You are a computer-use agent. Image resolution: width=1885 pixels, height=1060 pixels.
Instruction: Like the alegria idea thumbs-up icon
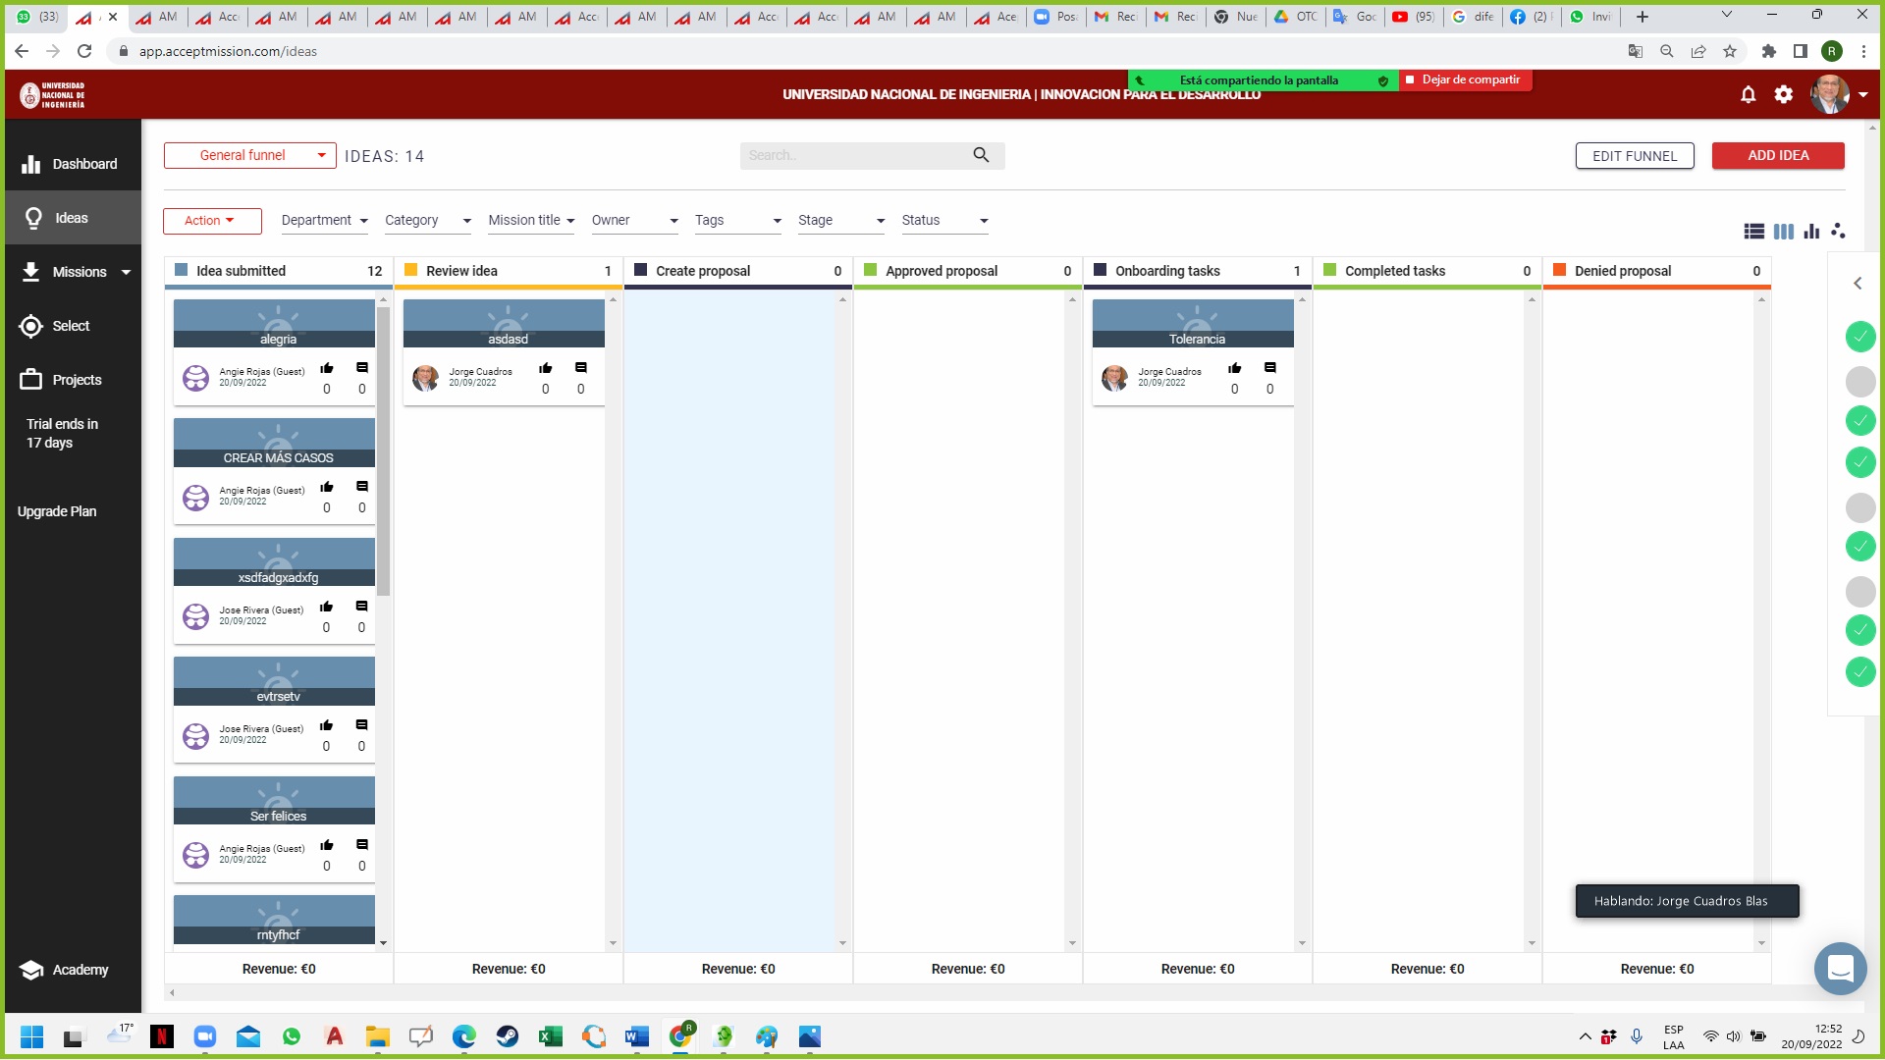pos(327,368)
